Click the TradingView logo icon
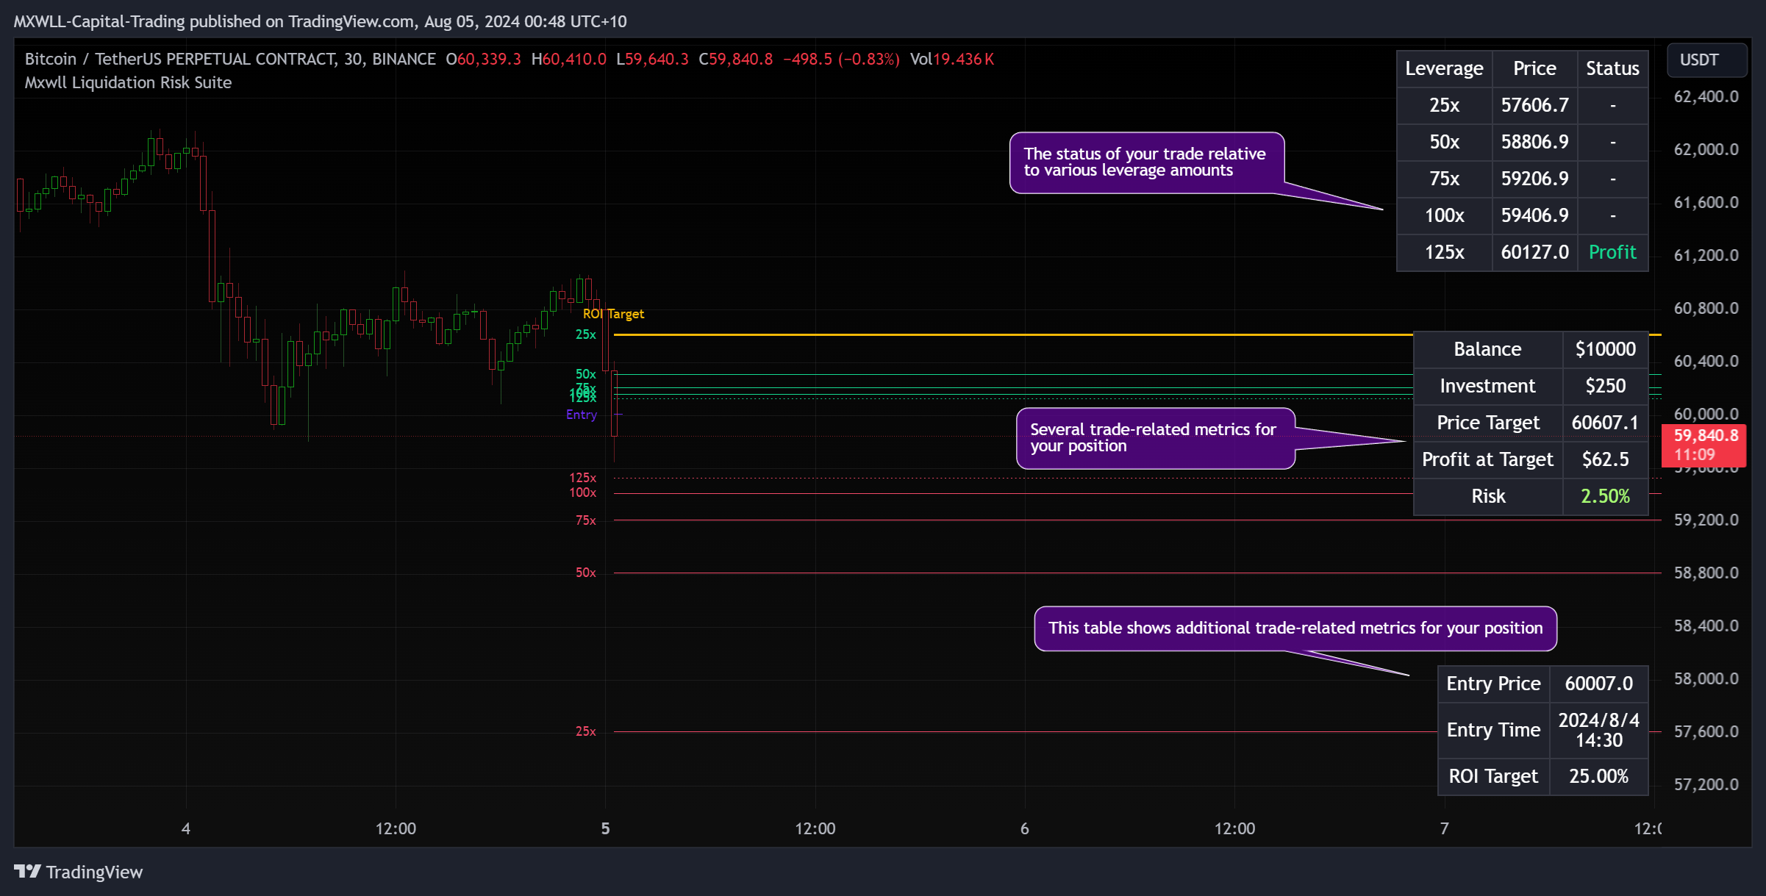Viewport: 1766px width, 896px height. pyautogui.click(x=27, y=871)
